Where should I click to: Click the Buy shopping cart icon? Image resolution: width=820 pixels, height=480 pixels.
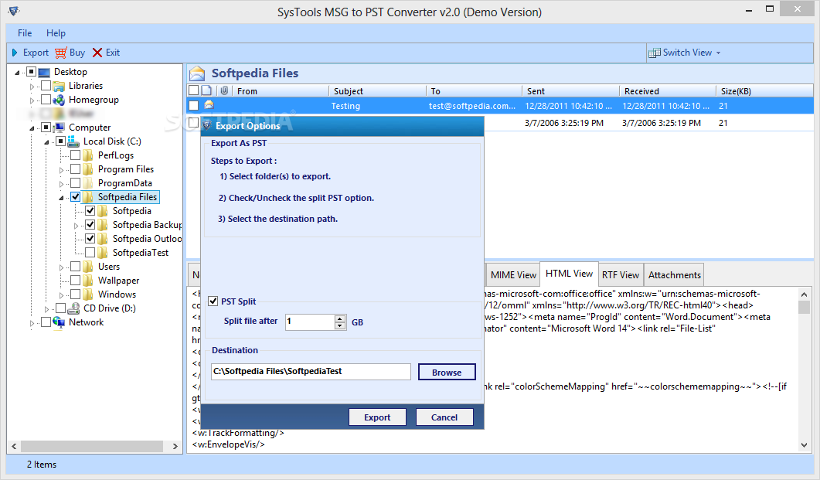(60, 53)
